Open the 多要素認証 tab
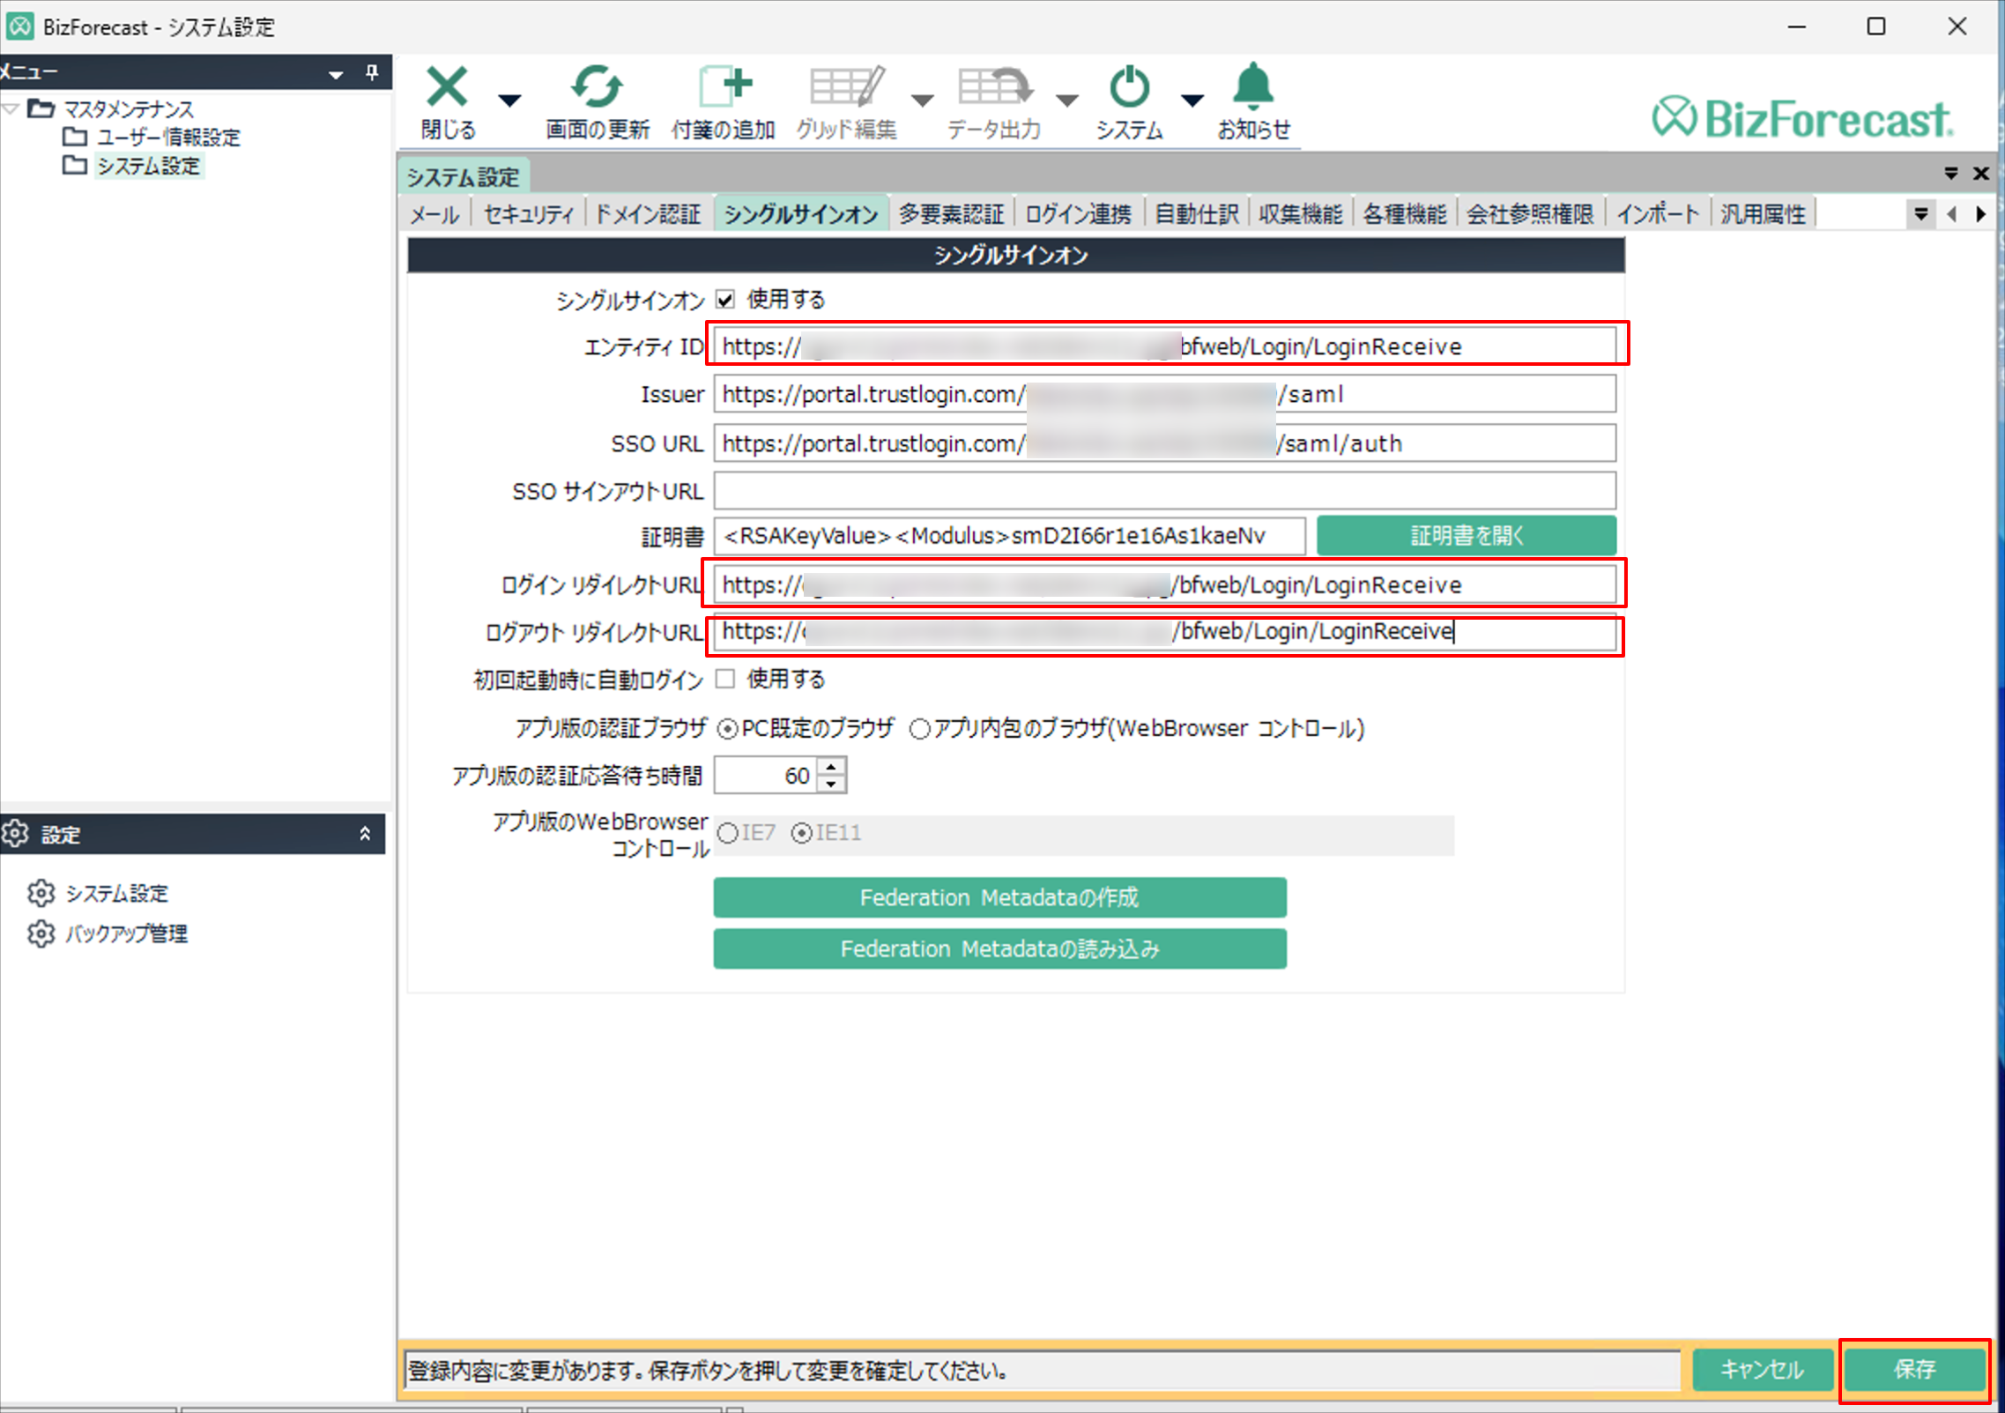The width and height of the screenshot is (2005, 1413). 952,214
